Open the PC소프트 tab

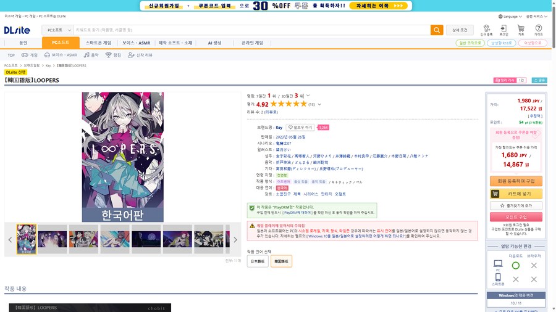tap(61, 43)
